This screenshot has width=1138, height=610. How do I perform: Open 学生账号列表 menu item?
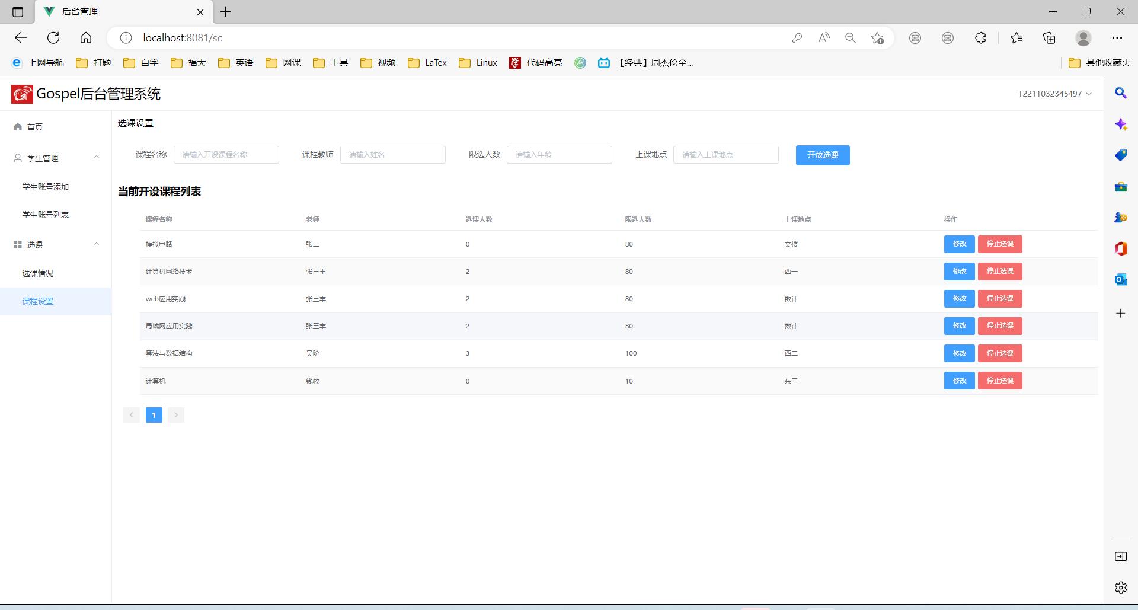46,215
